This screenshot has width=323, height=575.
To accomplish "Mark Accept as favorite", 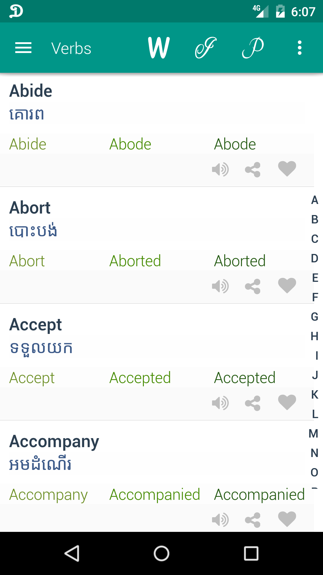I will click(287, 402).
